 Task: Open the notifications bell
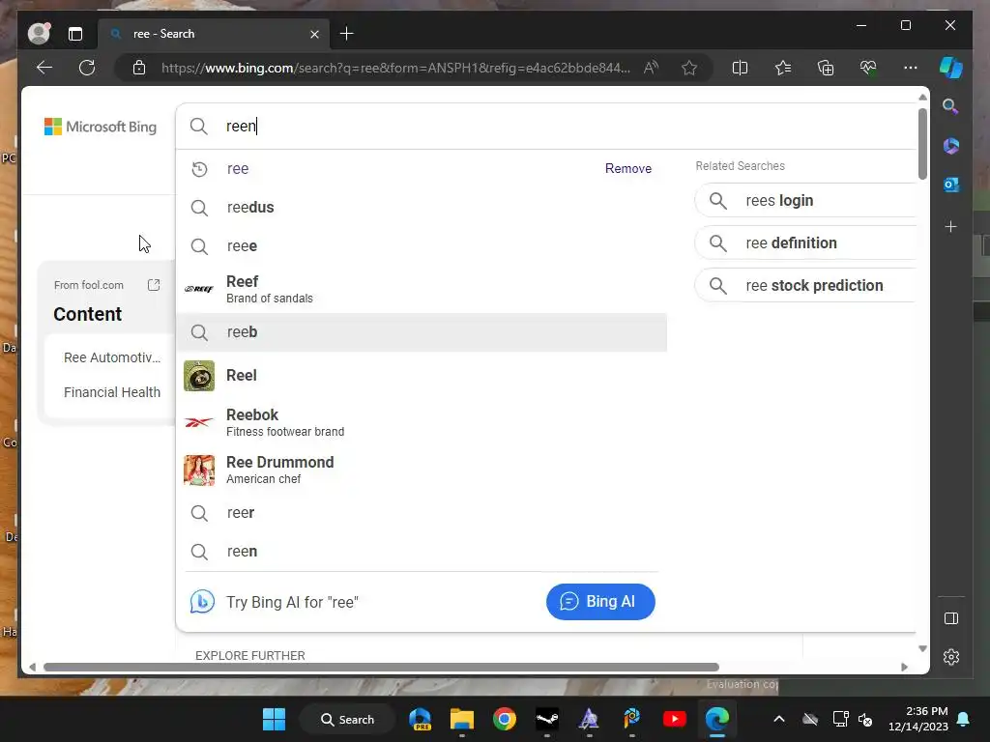964,719
